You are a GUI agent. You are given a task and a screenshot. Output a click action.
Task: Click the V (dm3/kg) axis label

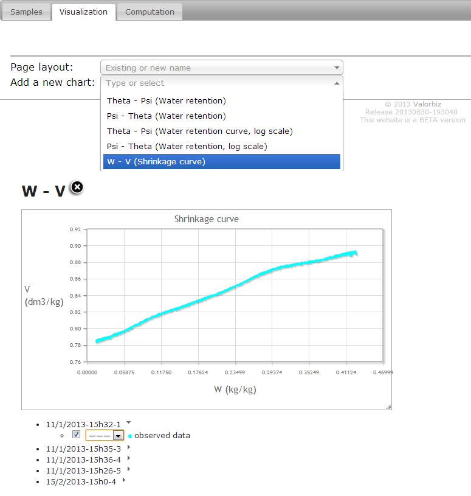pos(44,295)
